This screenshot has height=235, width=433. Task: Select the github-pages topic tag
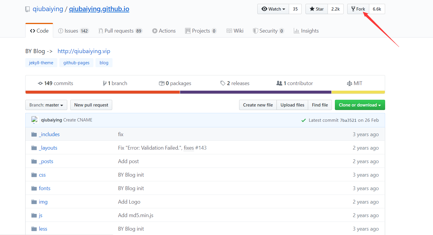(76, 63)
